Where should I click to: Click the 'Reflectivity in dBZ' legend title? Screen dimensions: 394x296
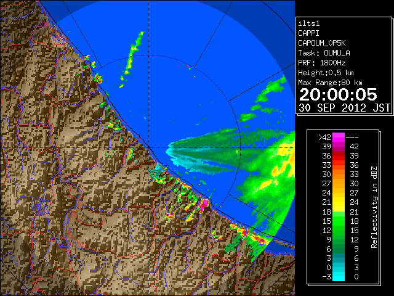374,207
